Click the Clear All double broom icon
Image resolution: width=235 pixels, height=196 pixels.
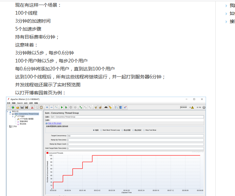[x=100, y=107]
